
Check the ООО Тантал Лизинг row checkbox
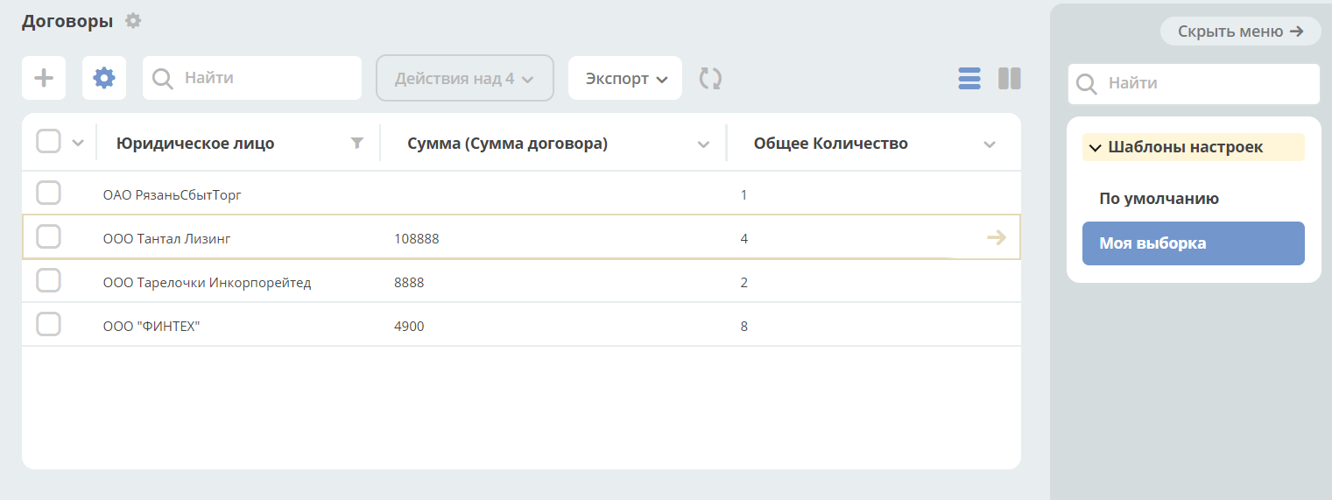pos(48,236)
